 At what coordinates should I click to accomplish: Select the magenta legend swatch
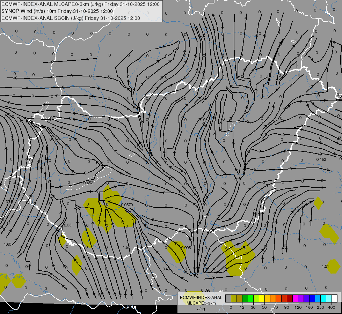[295, 298]
